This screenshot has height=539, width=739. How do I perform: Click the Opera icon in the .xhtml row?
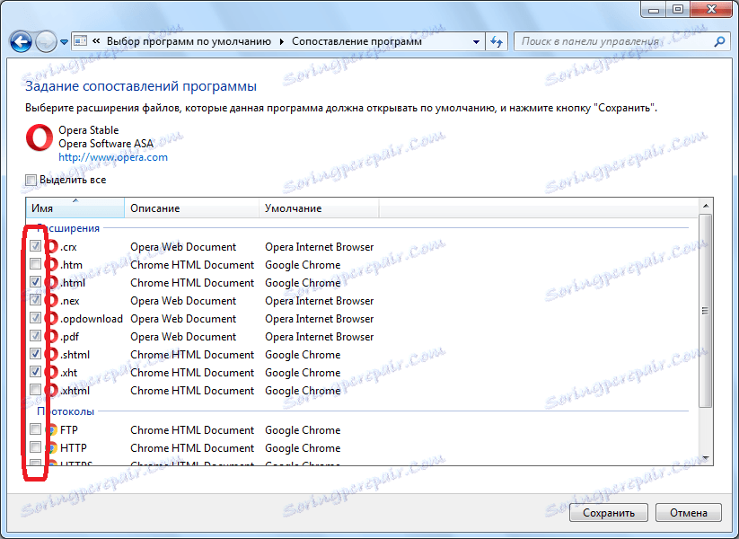tap(51, 391)
